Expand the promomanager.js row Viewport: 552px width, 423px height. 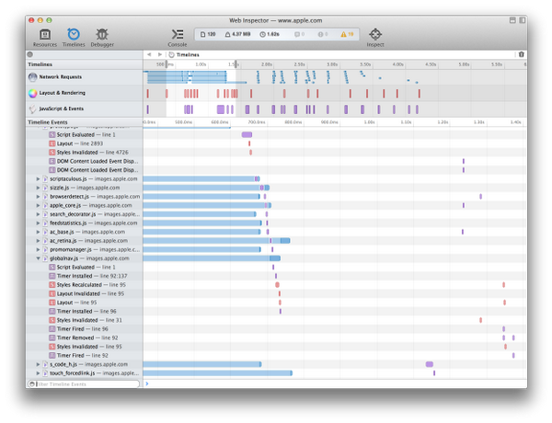[38, 249]
